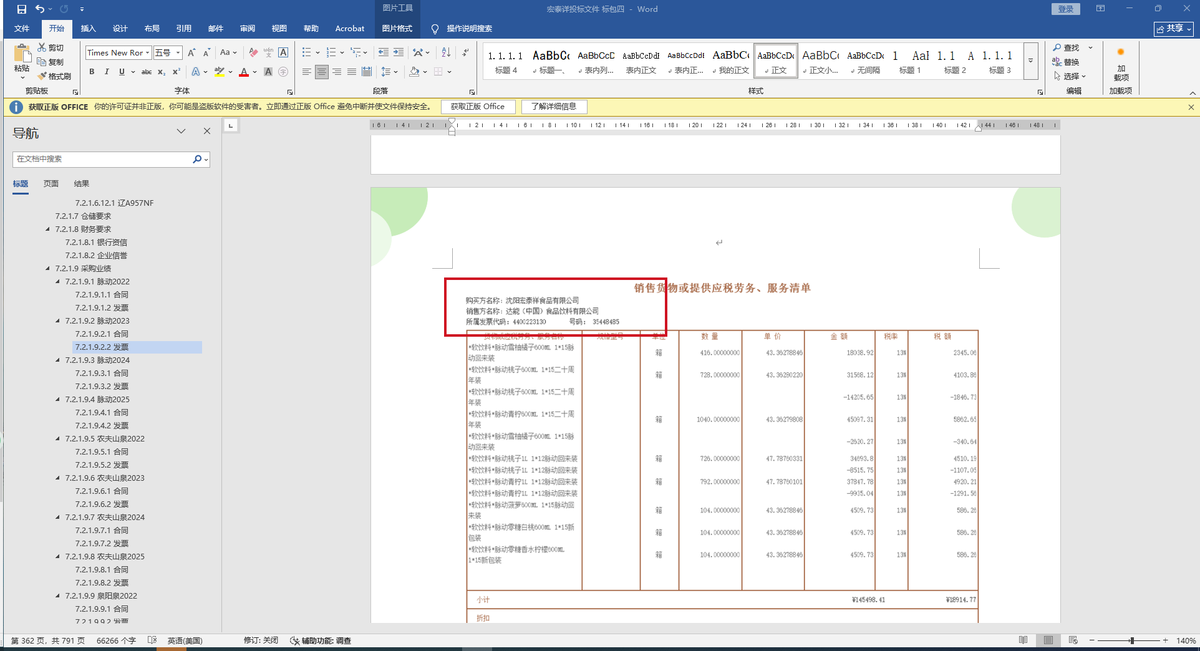Click the Find (查找) magnifier icon
This screenshot has width=1200, height=651.
click(1057, 48)
